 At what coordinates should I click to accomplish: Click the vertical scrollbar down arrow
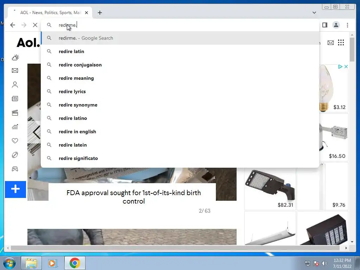352,242
